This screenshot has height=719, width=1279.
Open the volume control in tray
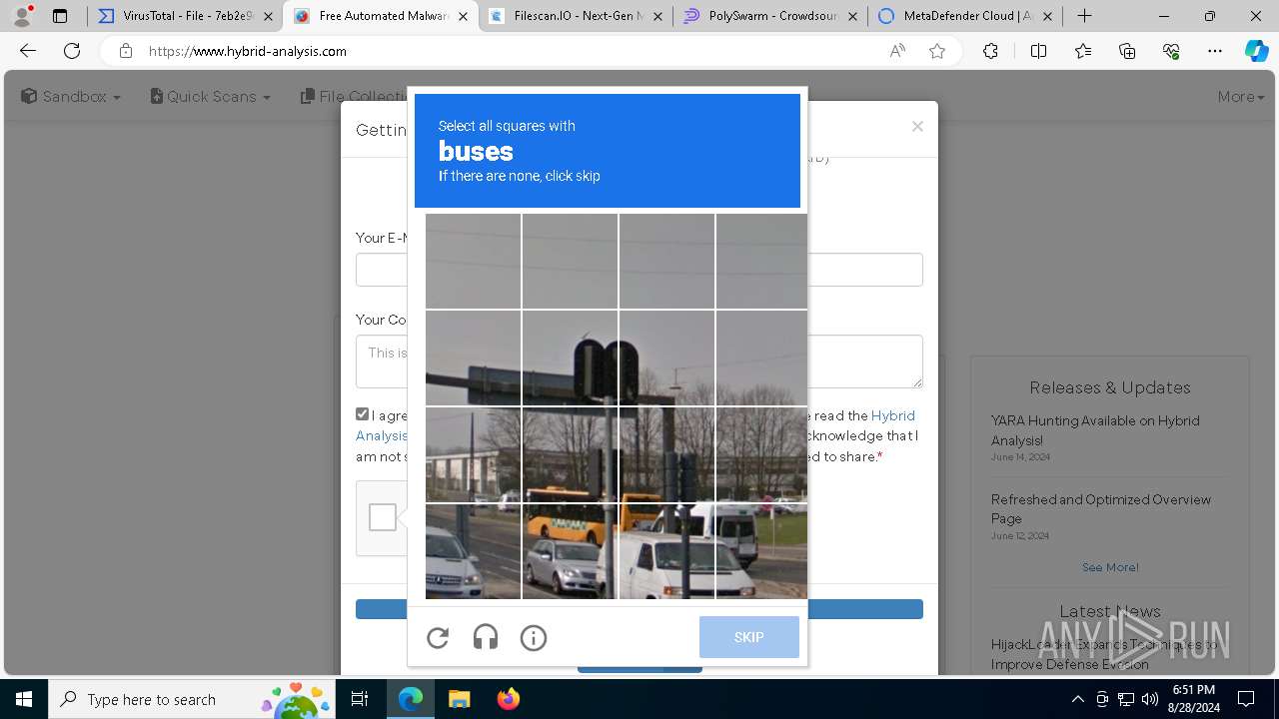pyautogui.click(x=1150, y=699)
